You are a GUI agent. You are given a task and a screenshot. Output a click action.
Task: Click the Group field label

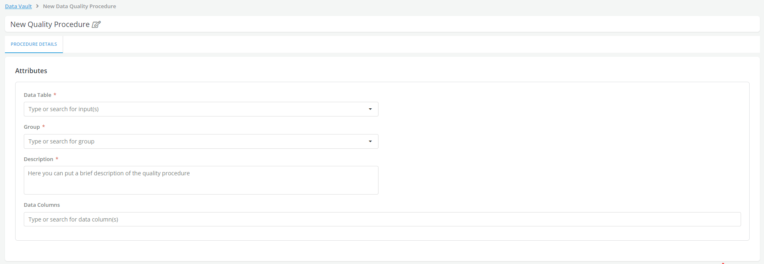[x=32, y=127]
